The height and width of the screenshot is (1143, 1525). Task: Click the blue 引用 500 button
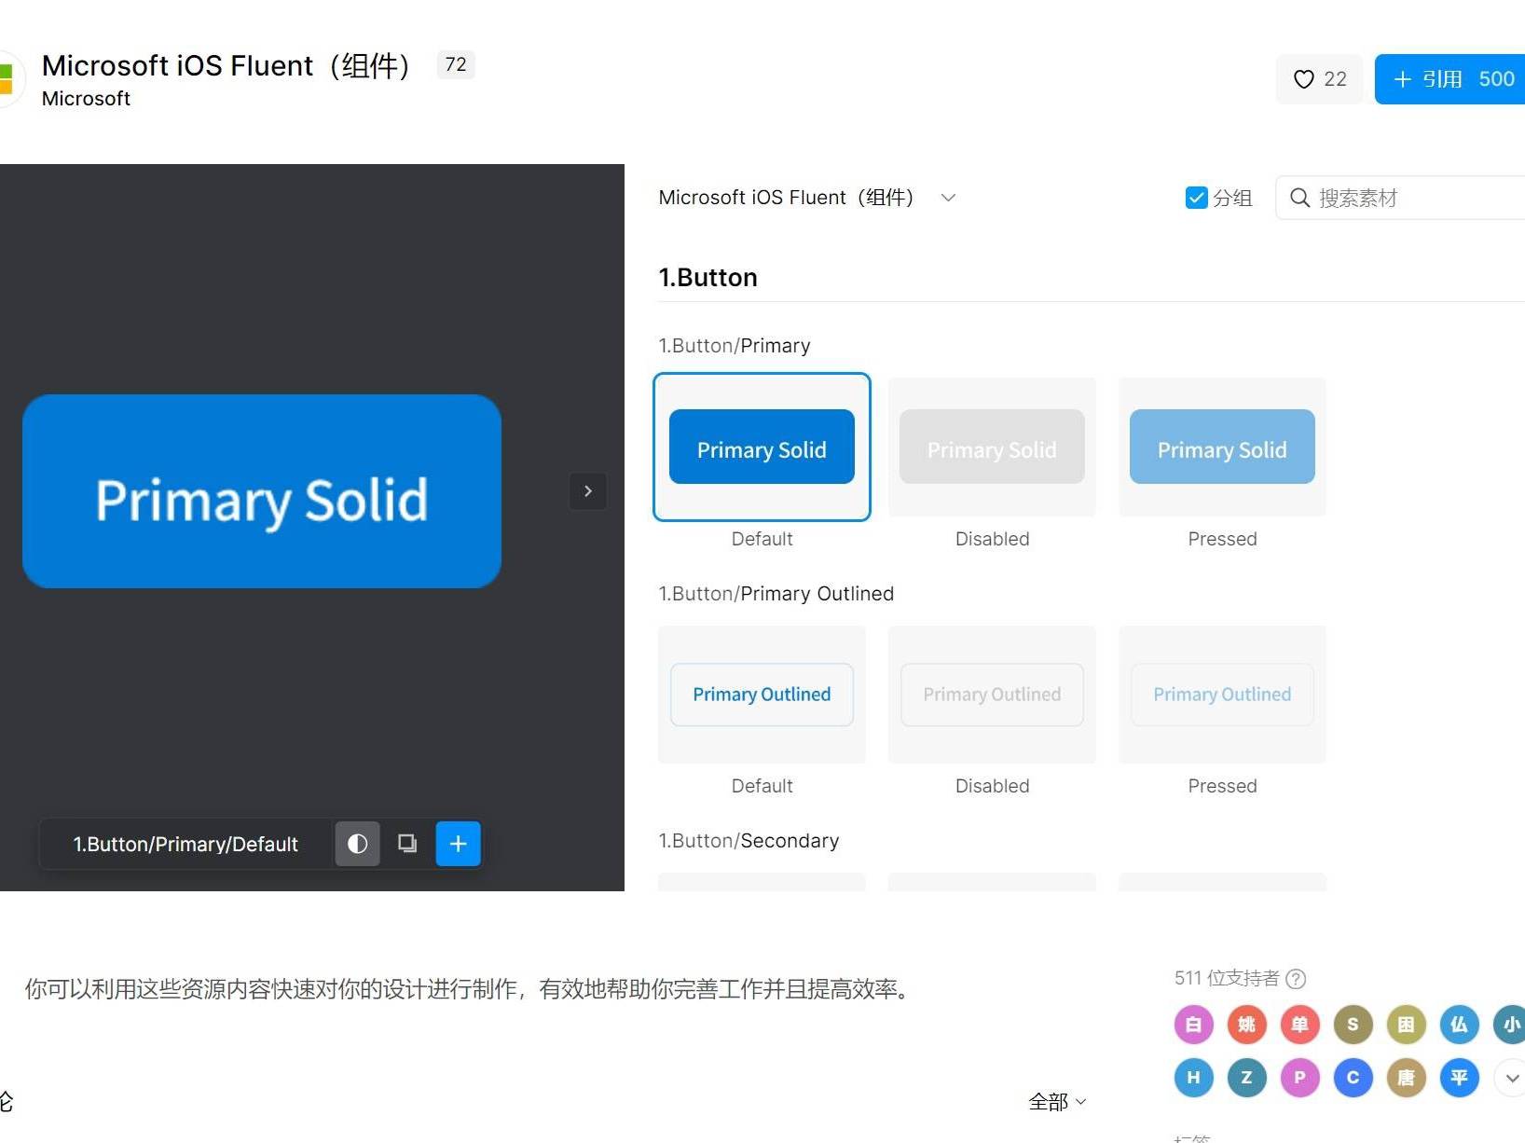pyautogui.click(x=1450, y=79)
